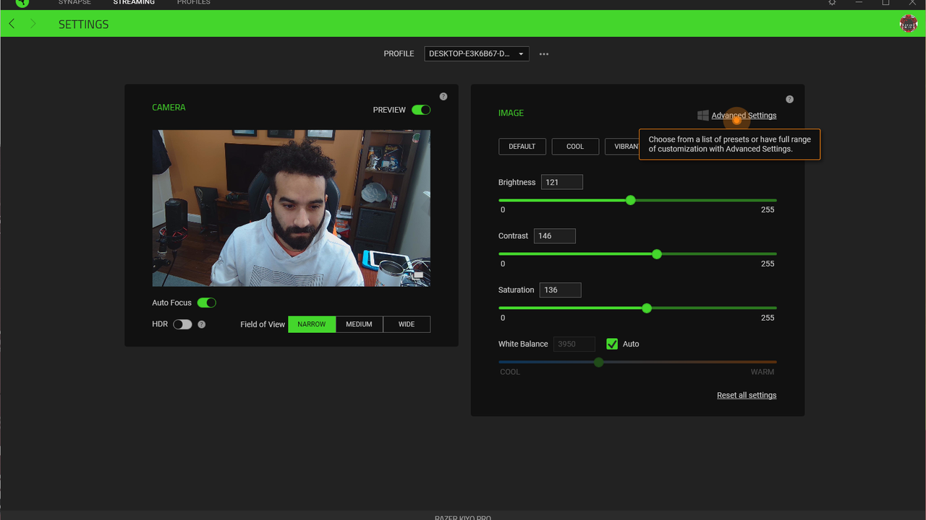
Task: Click the Razer logo icon
Action: 22,3
